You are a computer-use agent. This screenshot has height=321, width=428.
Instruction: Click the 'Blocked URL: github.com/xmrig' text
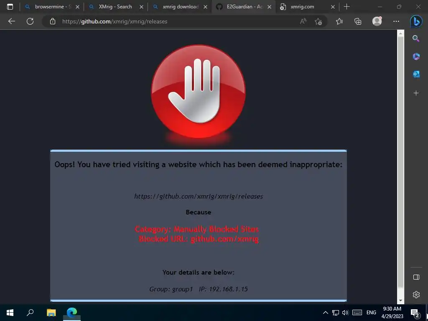(x=199, y=239)
